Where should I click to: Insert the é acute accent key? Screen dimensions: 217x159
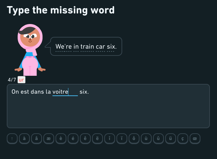click(73, 139)
